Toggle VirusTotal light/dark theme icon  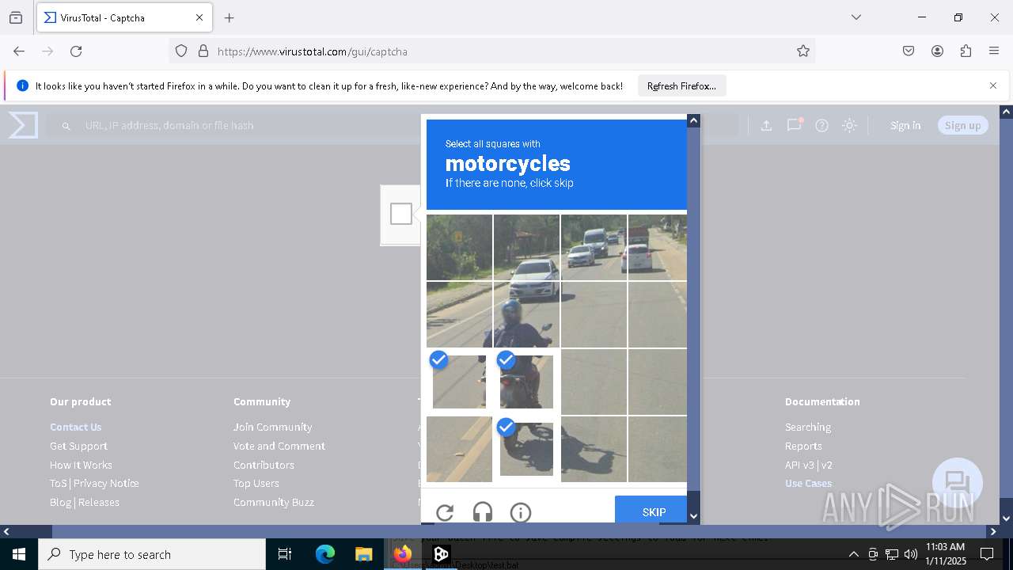[x=849, y=125]
